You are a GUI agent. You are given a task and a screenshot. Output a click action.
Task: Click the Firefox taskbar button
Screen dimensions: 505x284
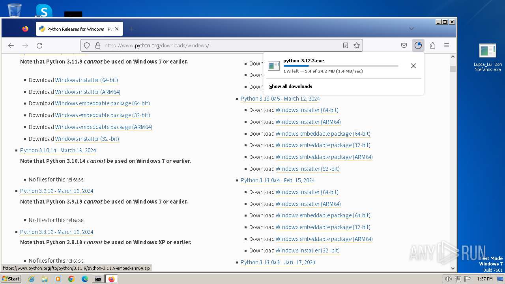pos(111,279)
